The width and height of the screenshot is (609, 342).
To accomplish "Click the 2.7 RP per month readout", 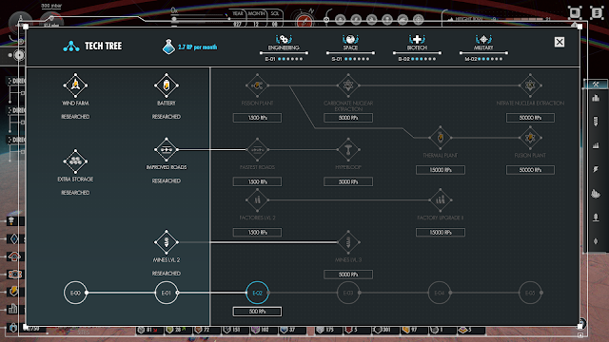I will click(x=197, y=47).
